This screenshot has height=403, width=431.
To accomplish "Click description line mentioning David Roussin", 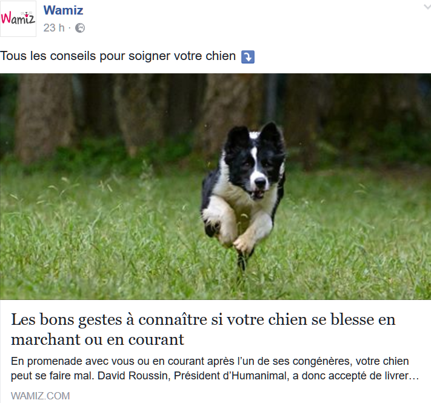I will tap(215, 376).
